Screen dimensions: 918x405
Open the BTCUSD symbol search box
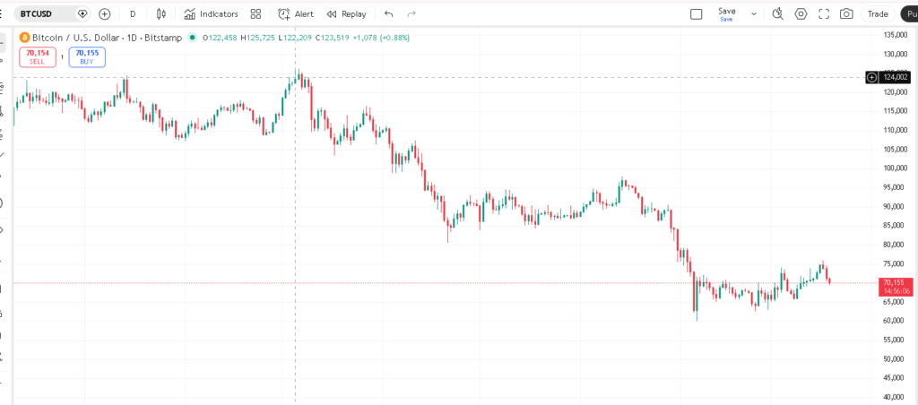pyautogui.click(x=40, y=13)
